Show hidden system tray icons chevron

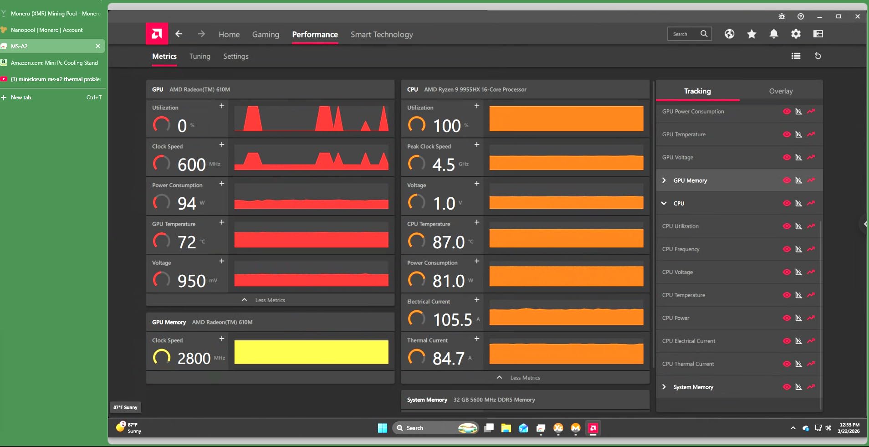[793, 428]
